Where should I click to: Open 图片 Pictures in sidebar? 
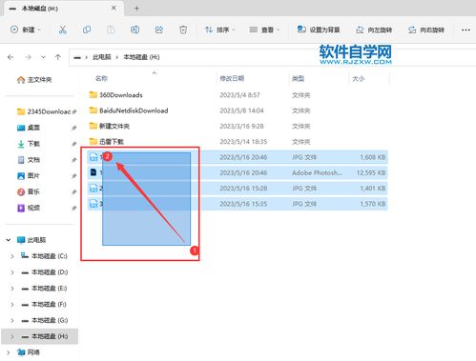click(x=29, y=175)
